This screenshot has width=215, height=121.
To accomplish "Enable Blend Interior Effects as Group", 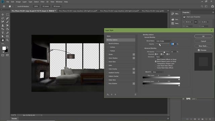I will [156, 59].
